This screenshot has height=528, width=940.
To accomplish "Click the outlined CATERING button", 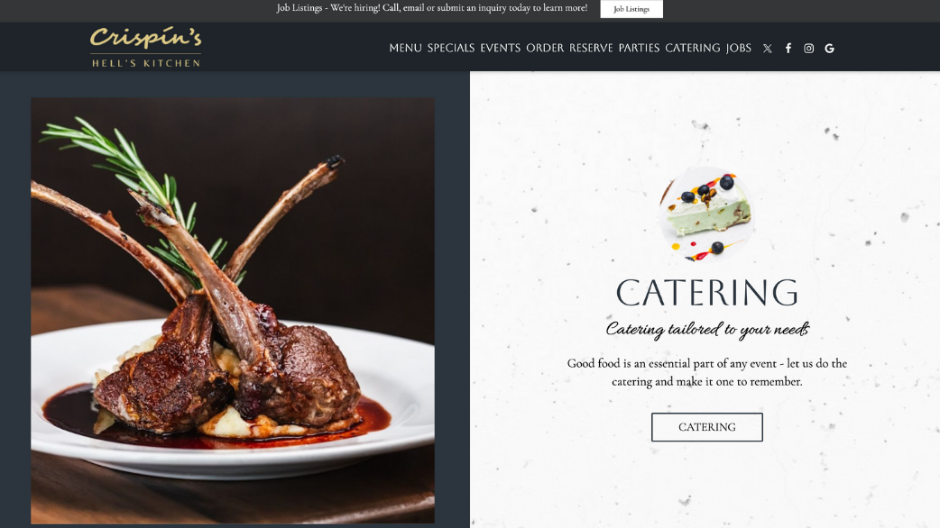I will tap(706, 427).
